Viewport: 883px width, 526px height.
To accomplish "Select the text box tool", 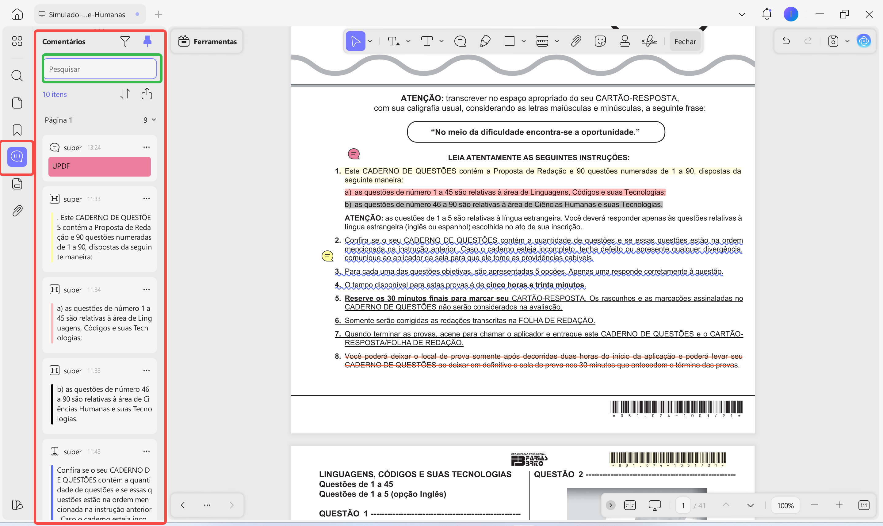I will click(x=427, y=41).
